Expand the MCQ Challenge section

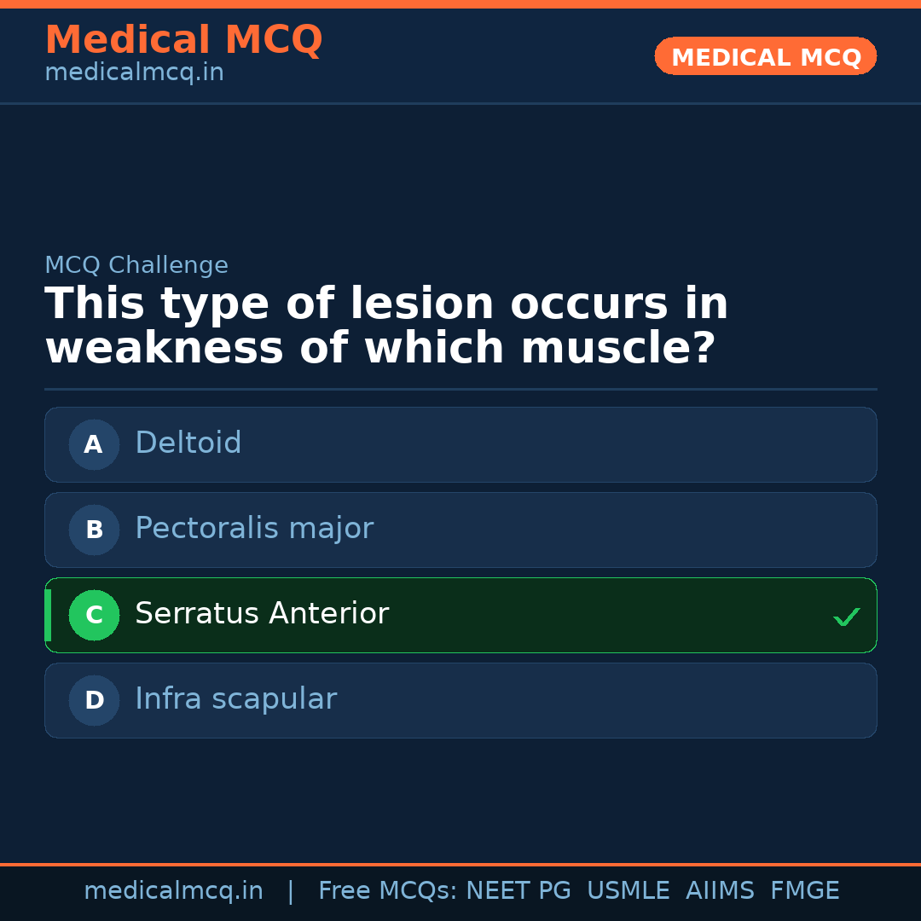click(x=136, y=265)
